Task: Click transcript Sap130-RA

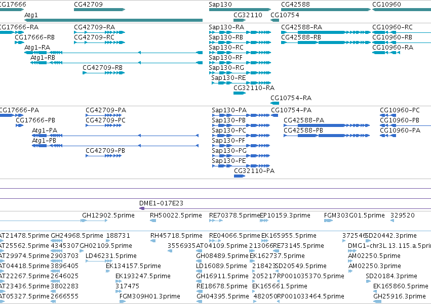Action: tap(240, 32)
